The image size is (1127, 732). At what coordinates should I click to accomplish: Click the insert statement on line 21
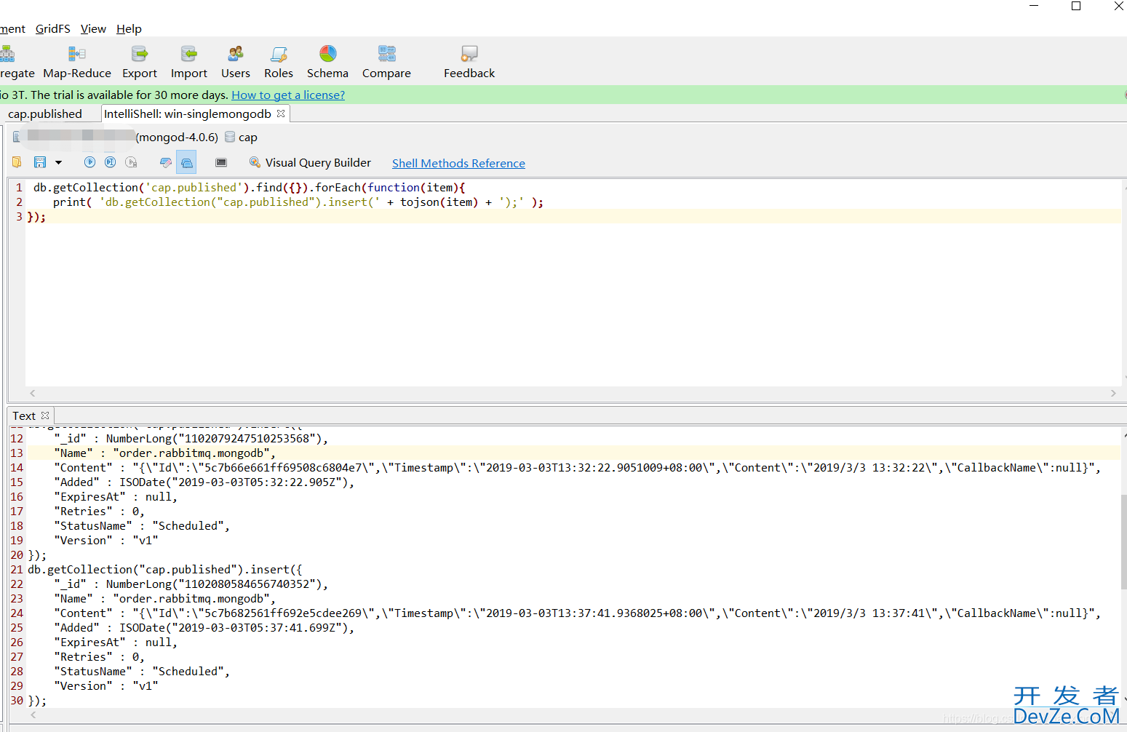pos(165,569)
